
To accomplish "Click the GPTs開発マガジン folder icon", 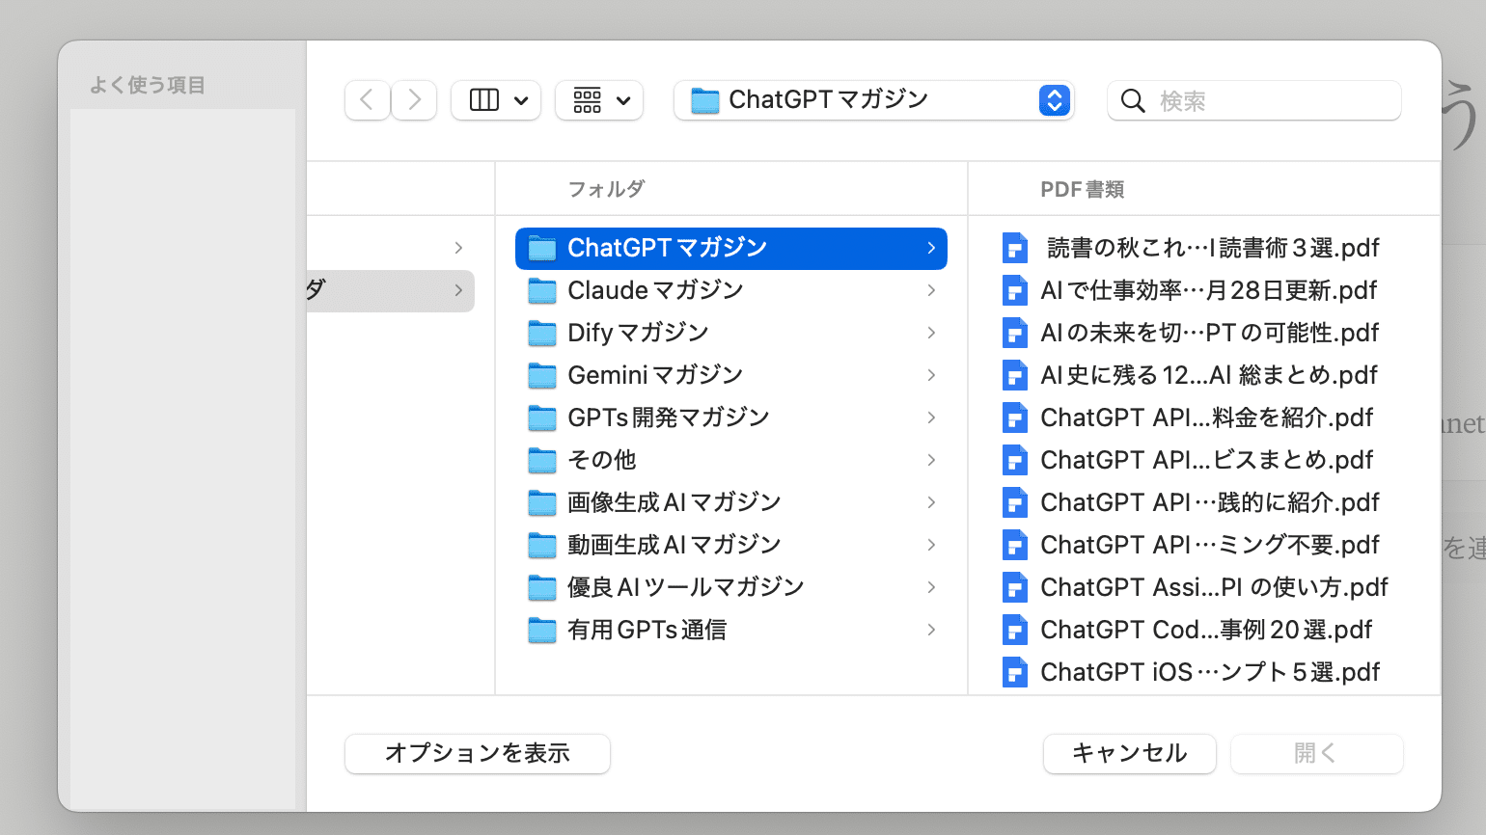I will pyautogui.click(x=542, y=417).
